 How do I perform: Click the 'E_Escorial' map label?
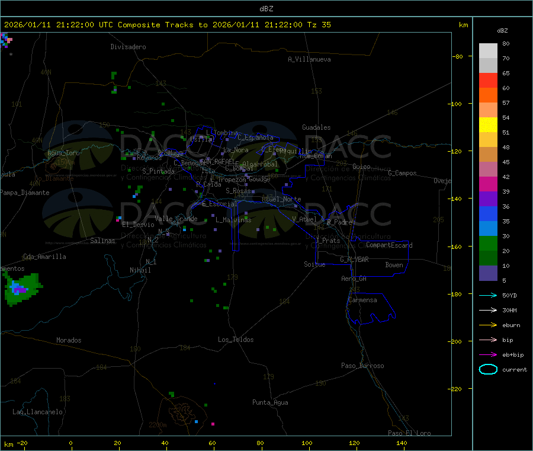pos(220,204)
